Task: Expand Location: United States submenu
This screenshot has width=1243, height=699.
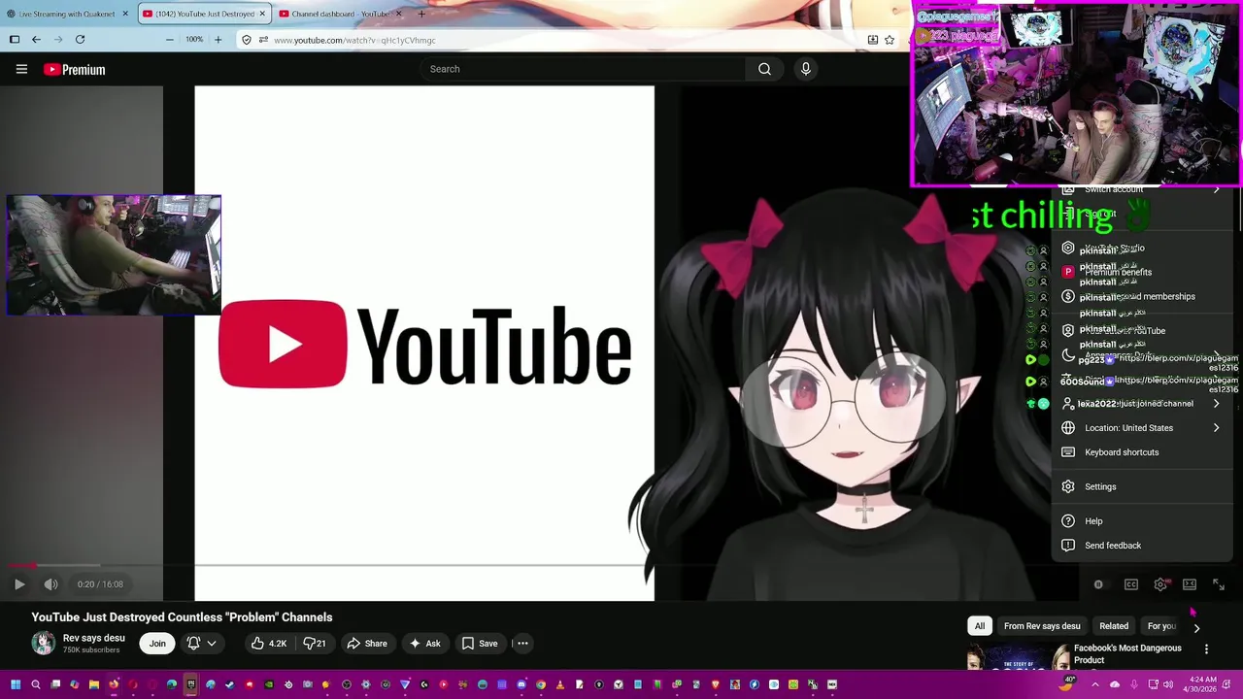Action: 1141,428
